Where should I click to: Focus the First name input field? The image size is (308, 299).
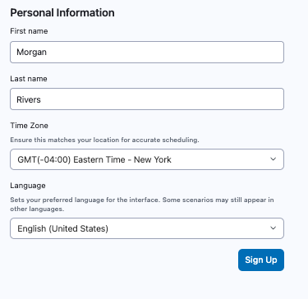pos(147,52)
